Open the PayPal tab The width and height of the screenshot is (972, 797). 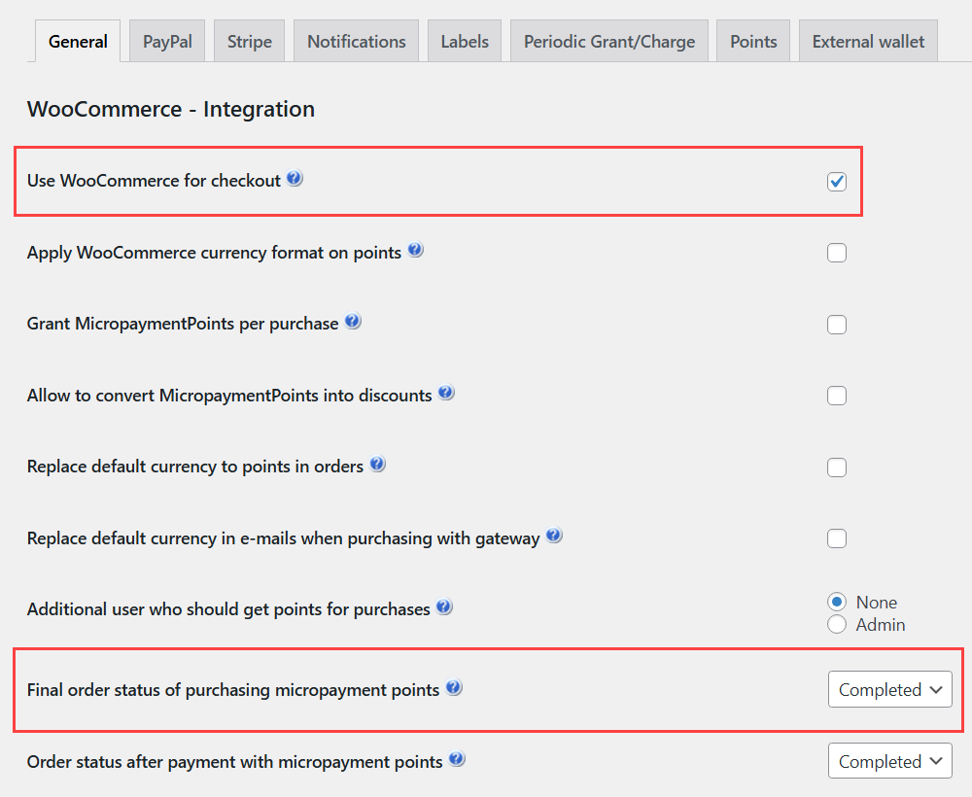pyautogui.click(x=167, y=42)
